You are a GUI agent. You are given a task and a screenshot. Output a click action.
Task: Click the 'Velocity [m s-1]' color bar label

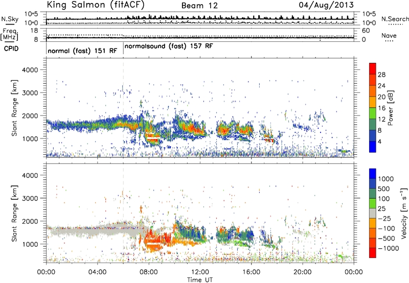pos(404,213)
